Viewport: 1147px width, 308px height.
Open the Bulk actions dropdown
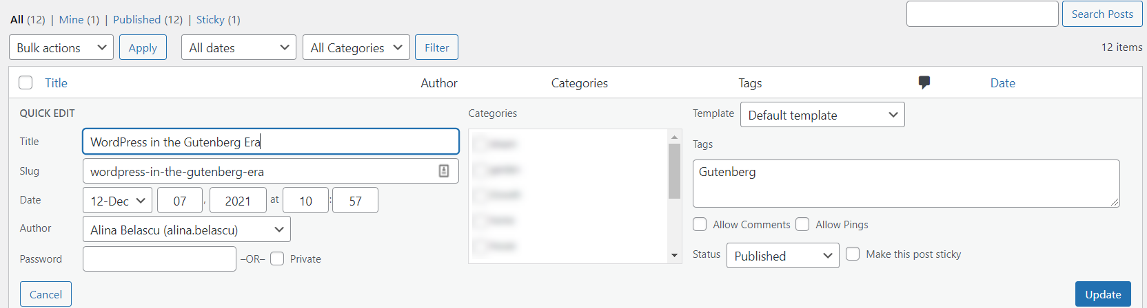click(61, 47)
